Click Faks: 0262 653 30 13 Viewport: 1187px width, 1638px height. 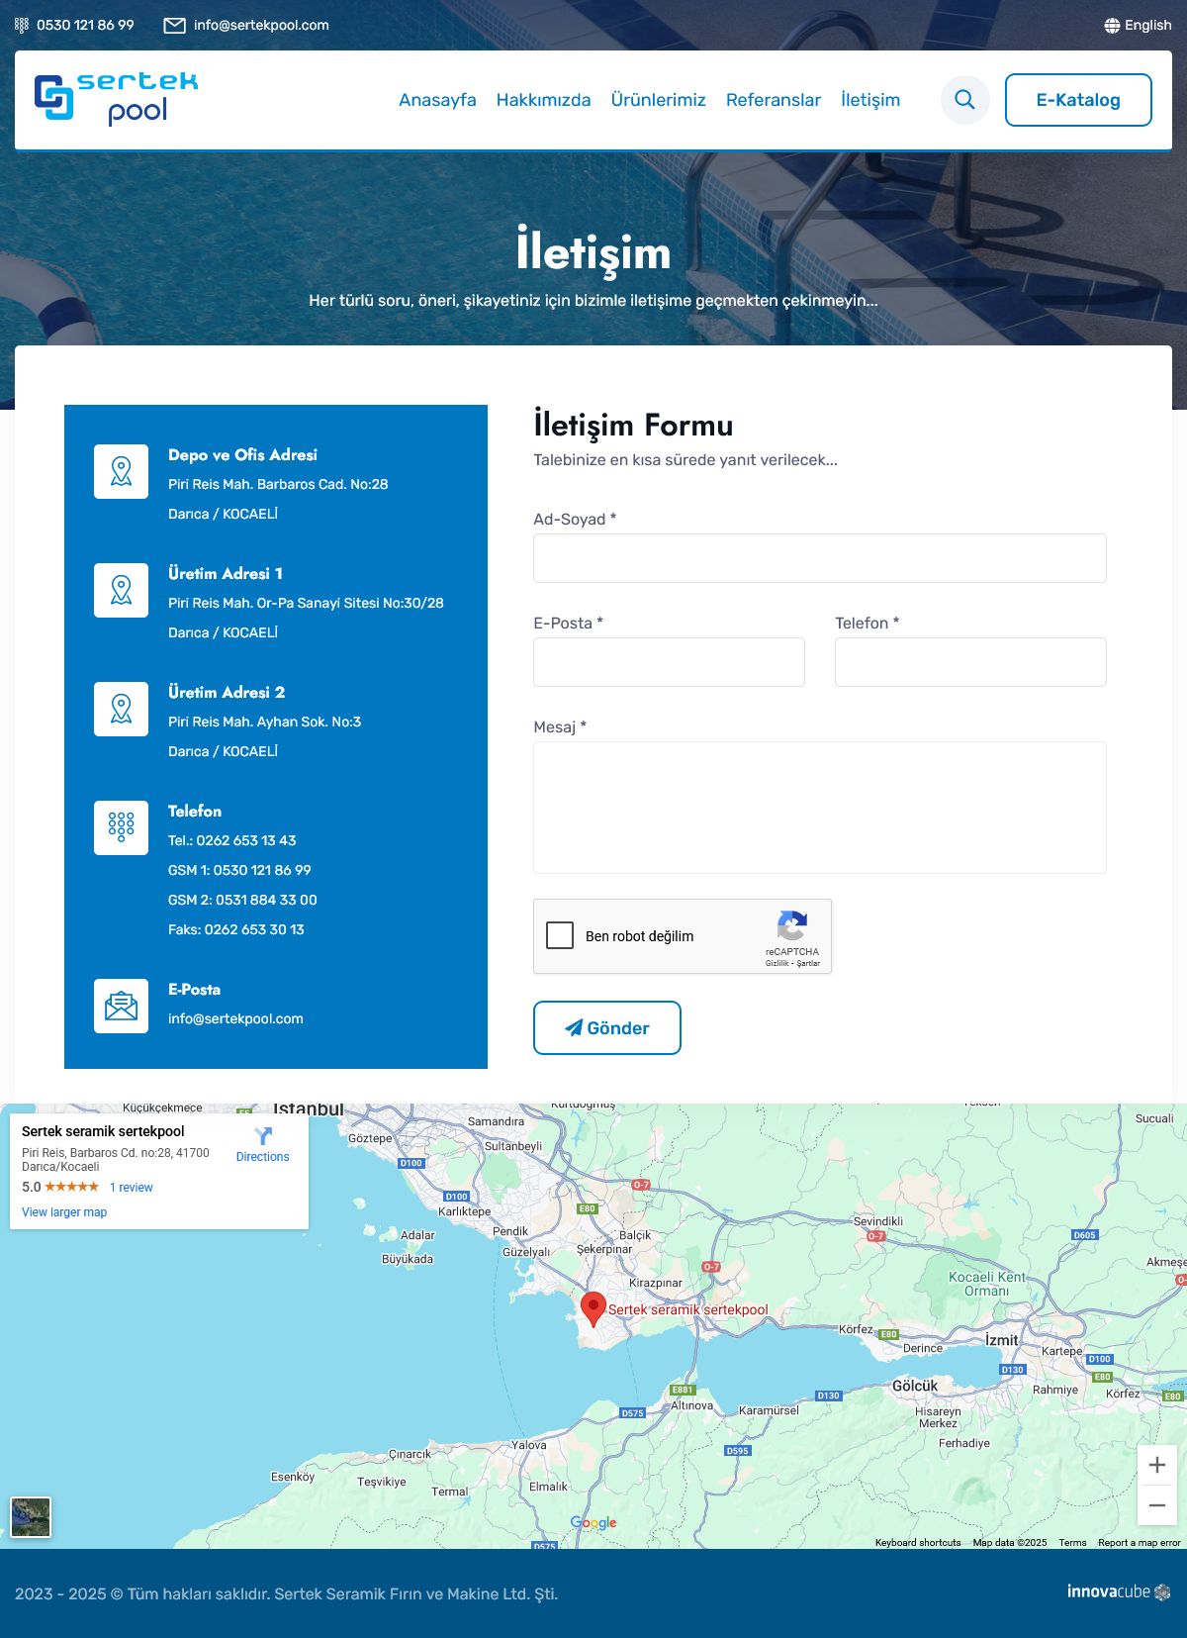coord(236,929)
